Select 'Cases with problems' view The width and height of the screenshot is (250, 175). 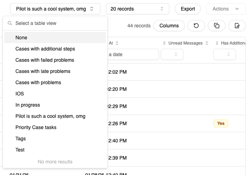(x=55, y=82)
